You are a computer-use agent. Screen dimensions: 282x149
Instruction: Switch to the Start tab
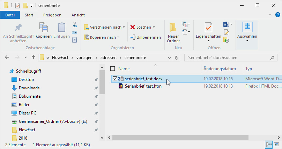pyautogui.click(x=29, y=15)
